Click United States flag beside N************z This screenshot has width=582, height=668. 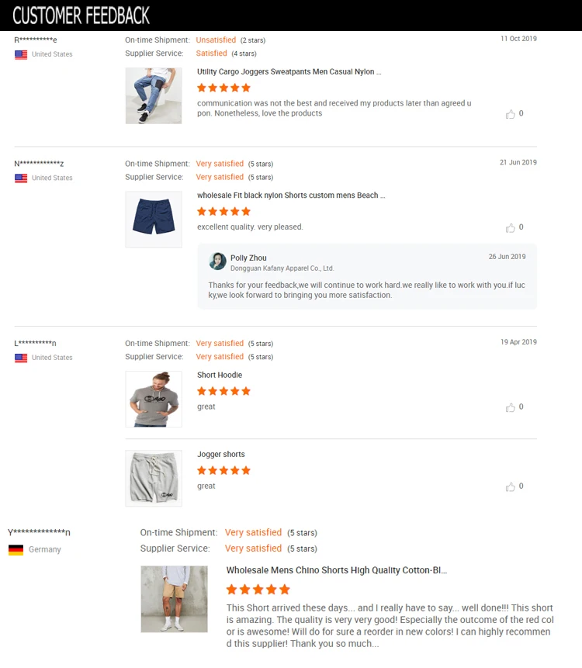pyautogui.click(x=21, y=178)
